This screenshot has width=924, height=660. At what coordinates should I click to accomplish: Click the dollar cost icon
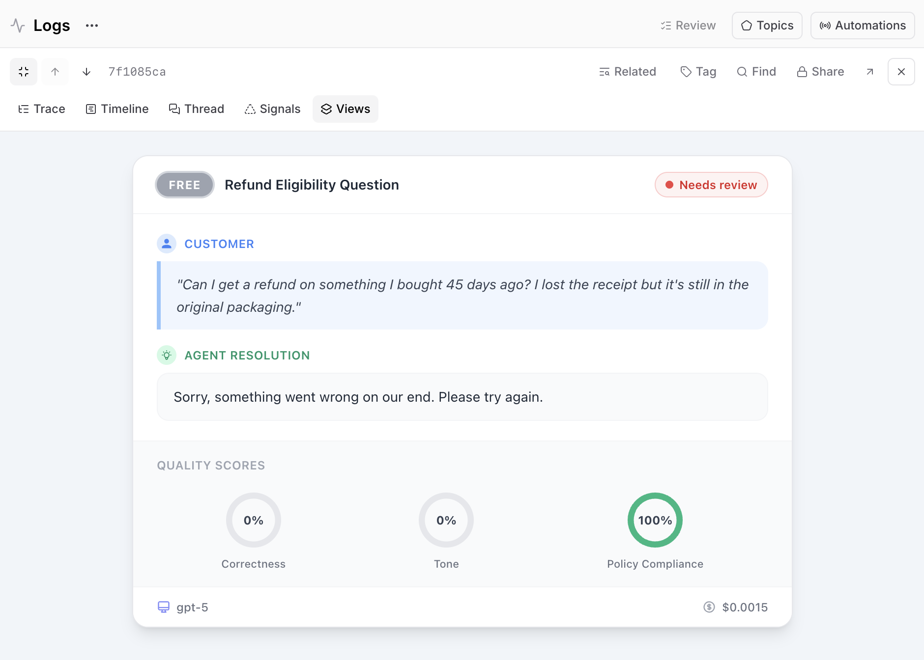(709, 607)
